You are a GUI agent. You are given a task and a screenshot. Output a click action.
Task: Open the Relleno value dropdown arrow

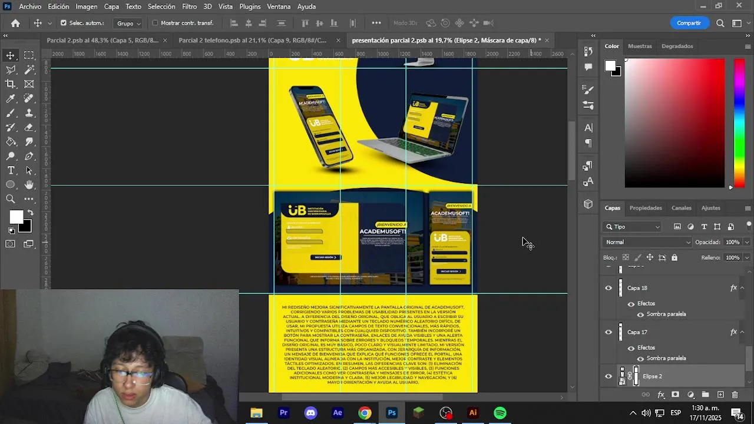[747, 257]
